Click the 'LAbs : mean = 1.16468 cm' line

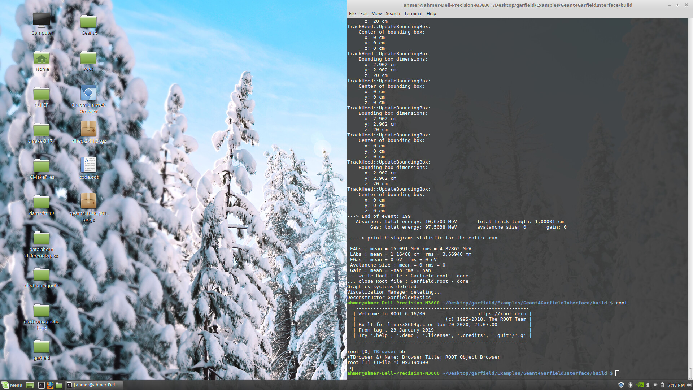coord(410,254)
